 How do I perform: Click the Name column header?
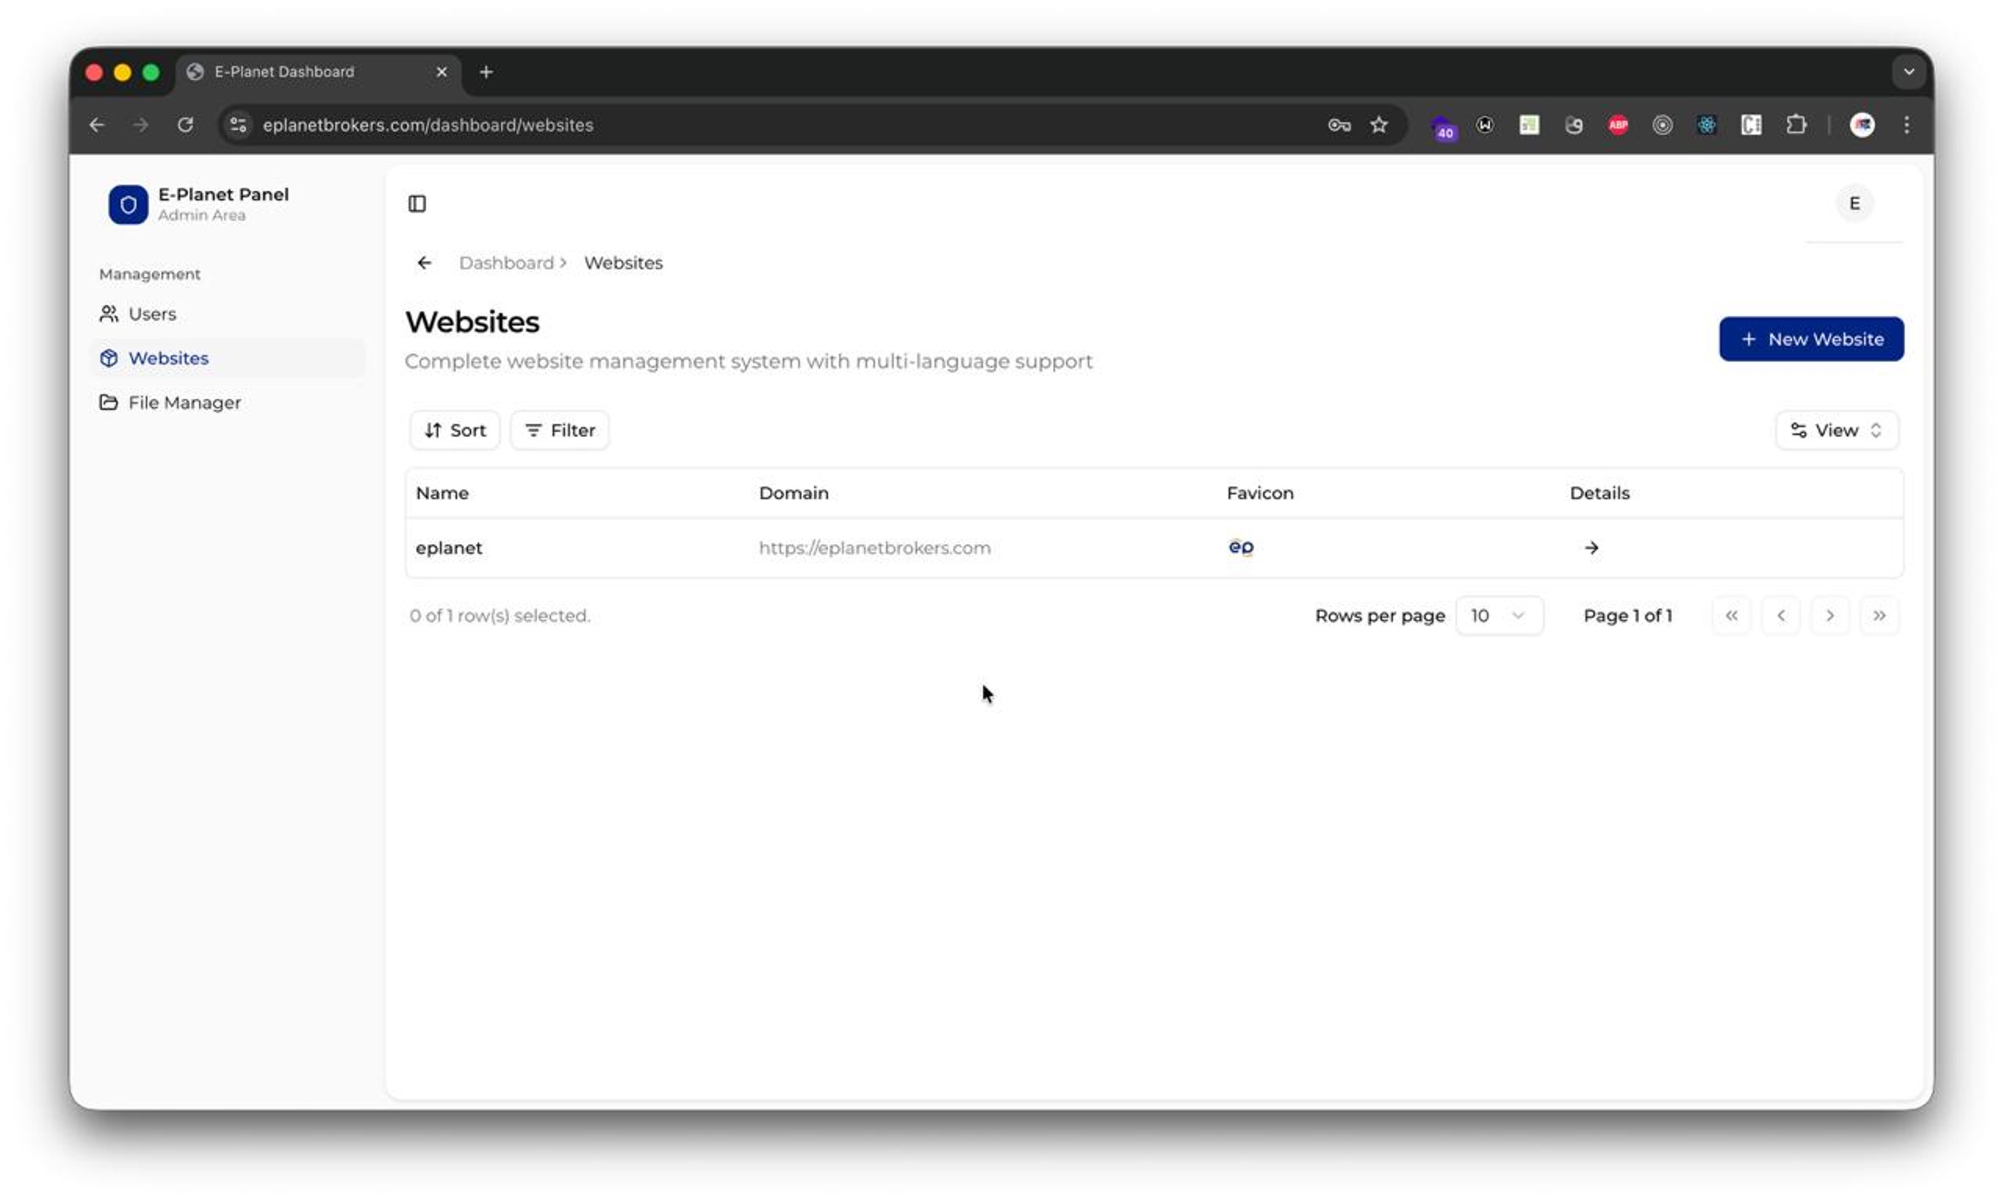click(x=442, y=493)
